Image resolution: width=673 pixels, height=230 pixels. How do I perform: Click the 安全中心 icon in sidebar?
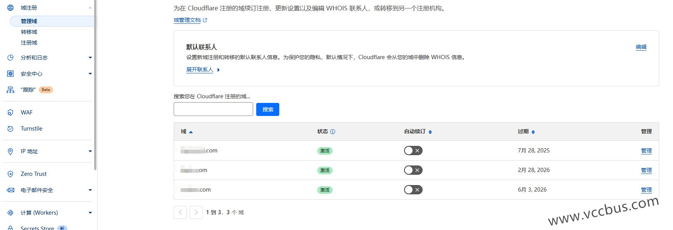pyautogui.click(x=10, y=74)
